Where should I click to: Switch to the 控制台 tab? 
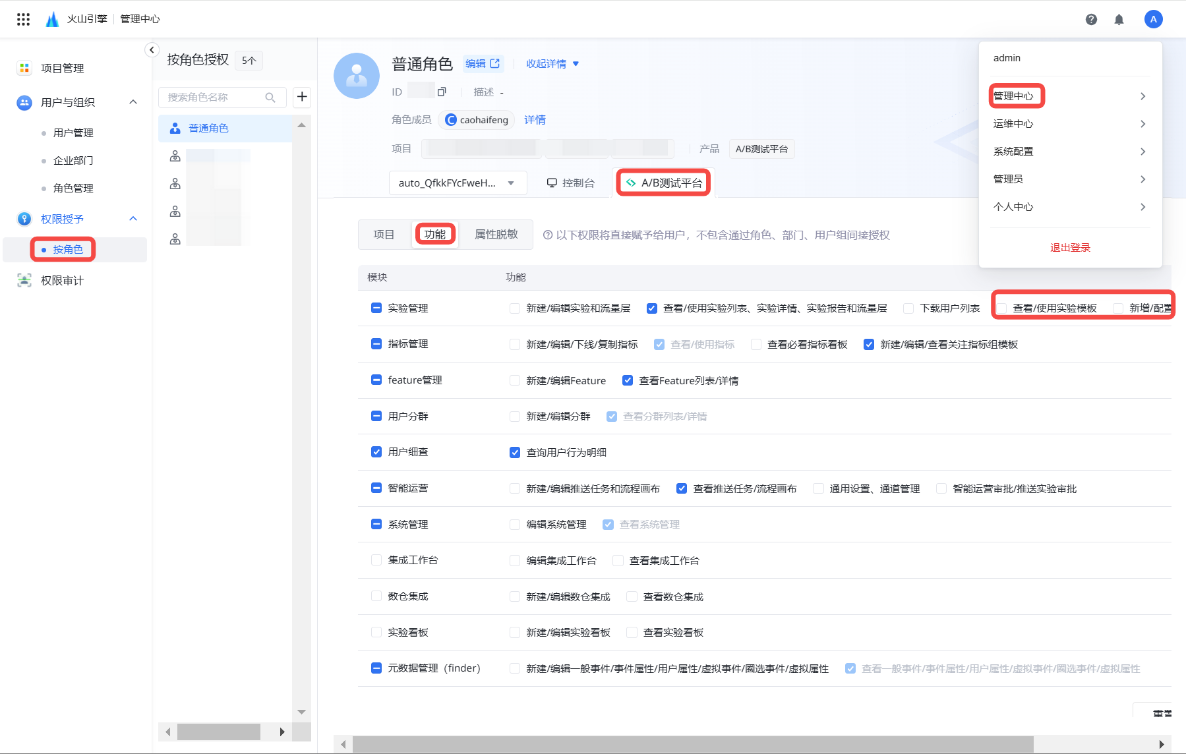(x=571, y=183)
